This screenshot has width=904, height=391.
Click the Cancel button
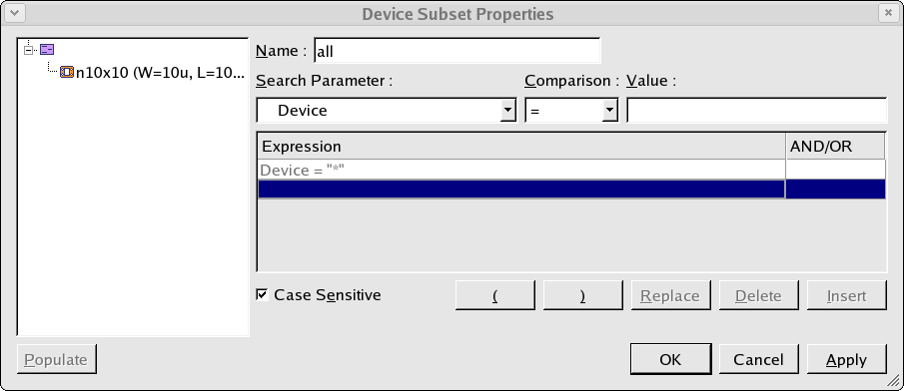(759, 359)
